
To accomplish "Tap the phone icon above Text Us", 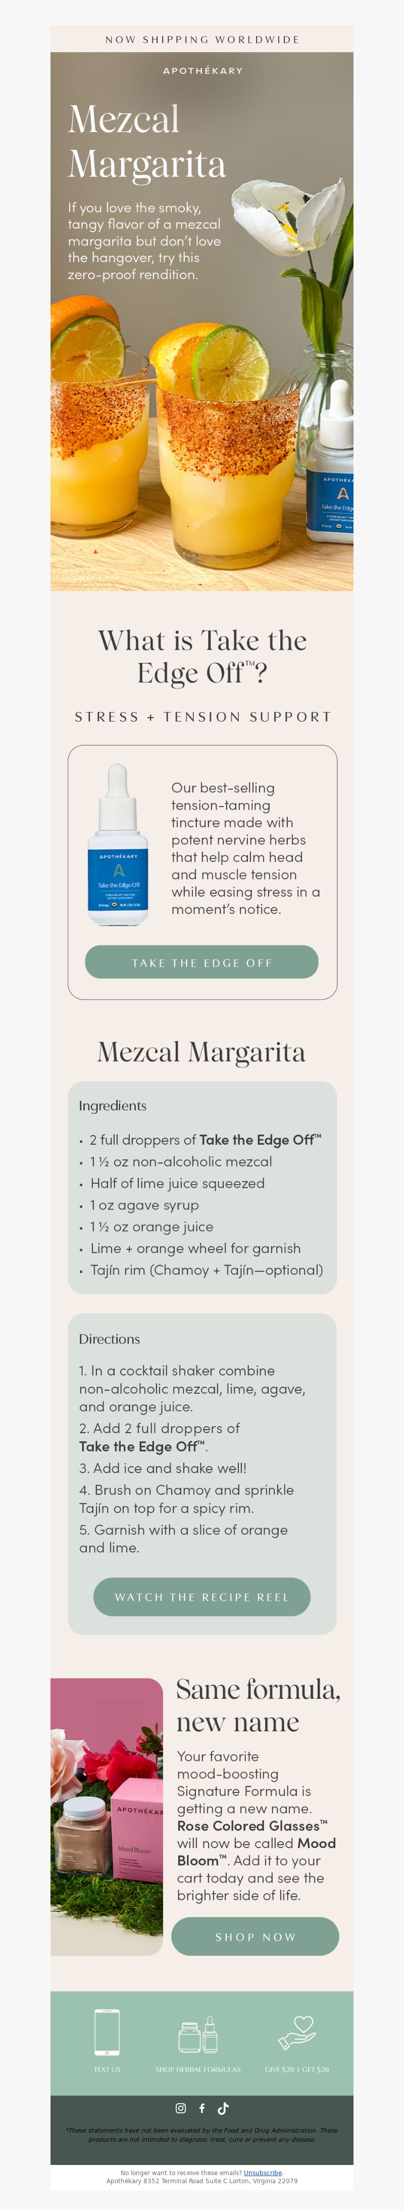I will [x=107, y=2032].
